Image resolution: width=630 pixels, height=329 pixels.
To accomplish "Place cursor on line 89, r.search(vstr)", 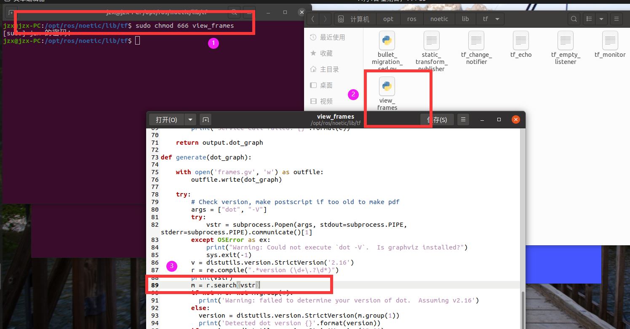I will (x=225, y=285).
